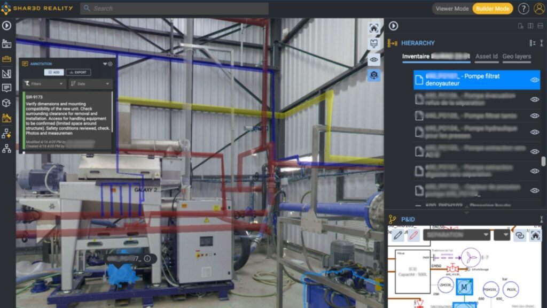Viewport: 547px width, 308px height.
Task: Toggle visibility of fourth hierarchy row
Action: click(534, 132)
